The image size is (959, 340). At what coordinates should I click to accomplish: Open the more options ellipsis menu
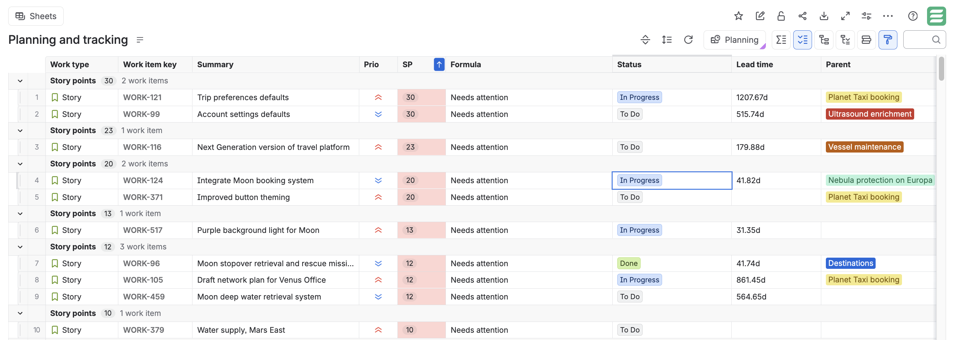(x=888, y=16)
